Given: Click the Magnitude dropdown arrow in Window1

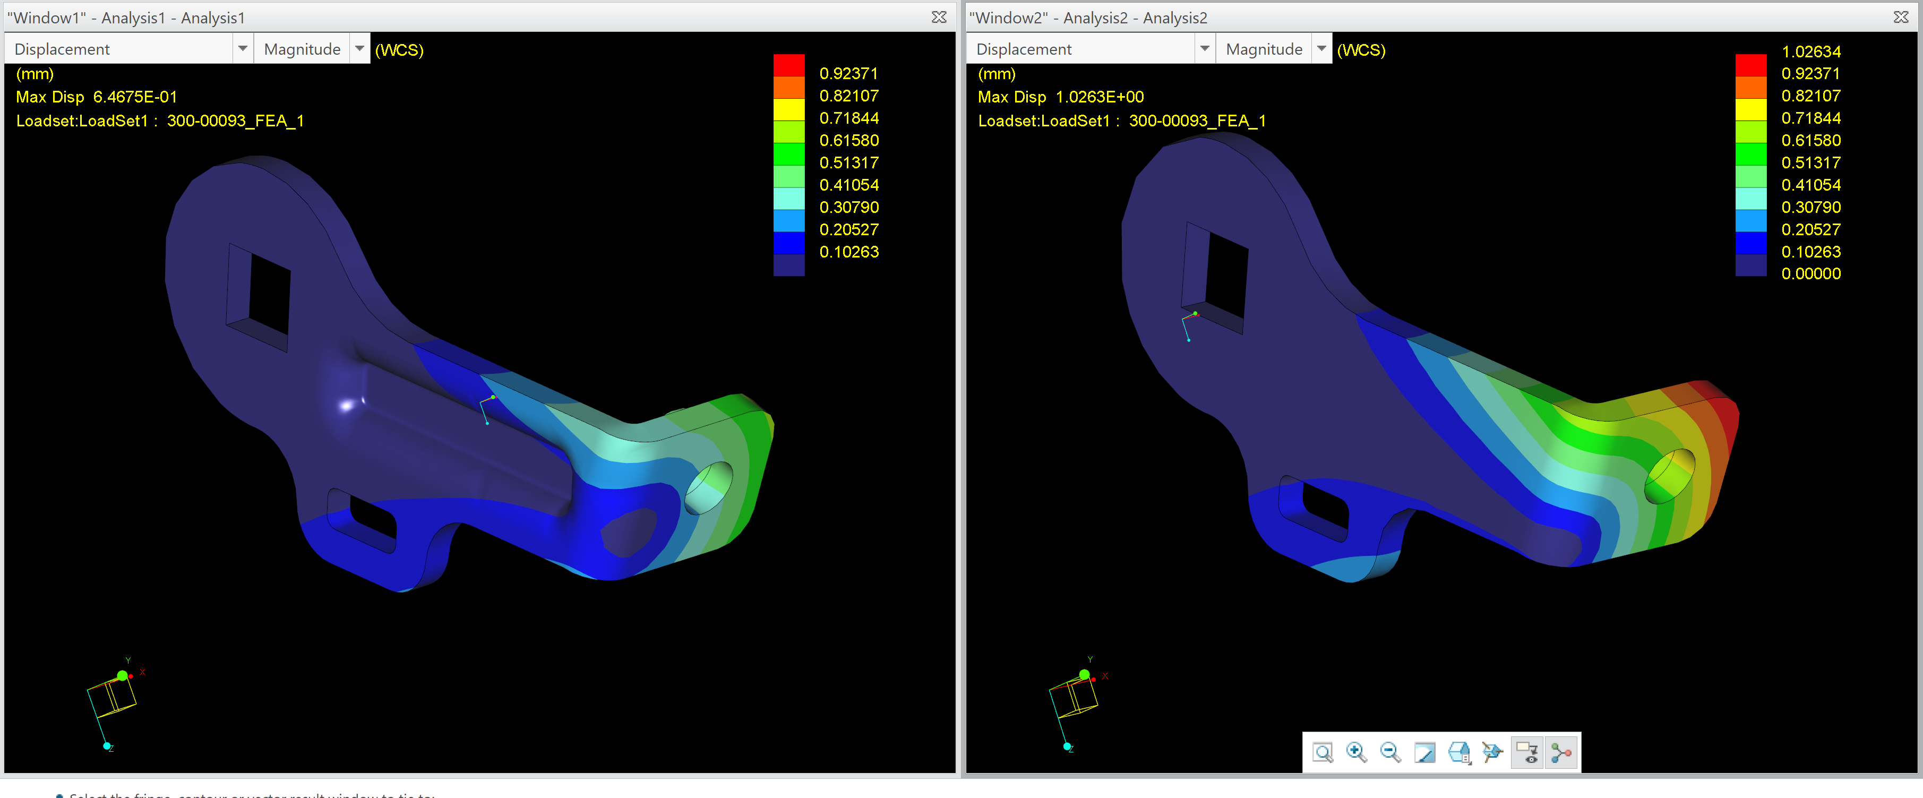Looking at the screenshot, I should coord(359,49).
